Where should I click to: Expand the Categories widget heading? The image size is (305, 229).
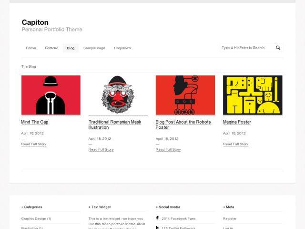pos(32,207)
